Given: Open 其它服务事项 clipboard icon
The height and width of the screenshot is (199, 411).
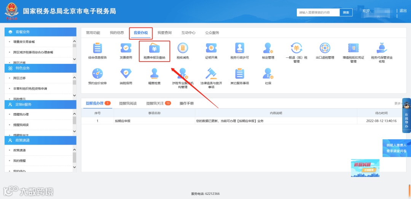Looking at the screenshot, I should click(240, 73).
